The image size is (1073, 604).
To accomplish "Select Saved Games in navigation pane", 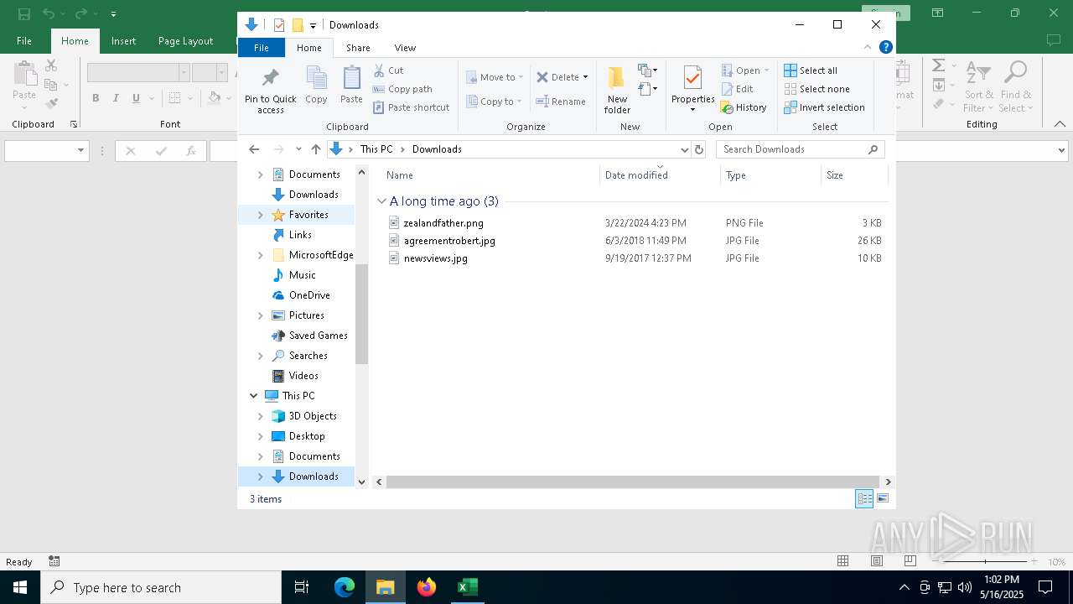I will [x=318, y=336].
